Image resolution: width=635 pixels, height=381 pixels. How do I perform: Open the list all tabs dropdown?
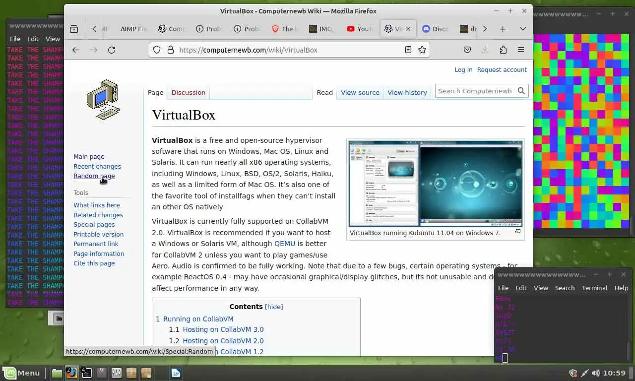tap(522, 29)
